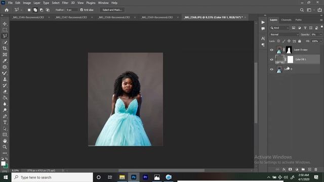Toggle adjustment layer filter in Layers panel
This screenshot has height=182, width=324.
pos(299,28)
